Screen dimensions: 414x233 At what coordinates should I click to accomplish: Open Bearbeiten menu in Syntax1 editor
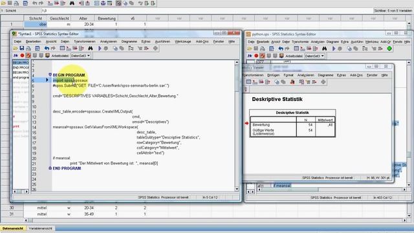(x=33, y=41)
